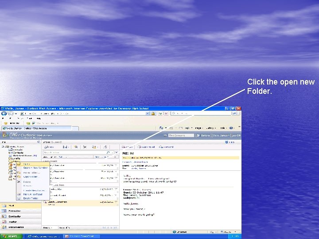
Task: Switch to the Contacts navigation section
Action: [20, 216]
